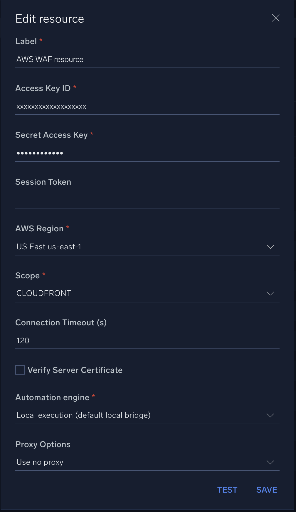Select the Access Key ID field
296x512 pixels.
pyautogui.click(x=117, y=107)
